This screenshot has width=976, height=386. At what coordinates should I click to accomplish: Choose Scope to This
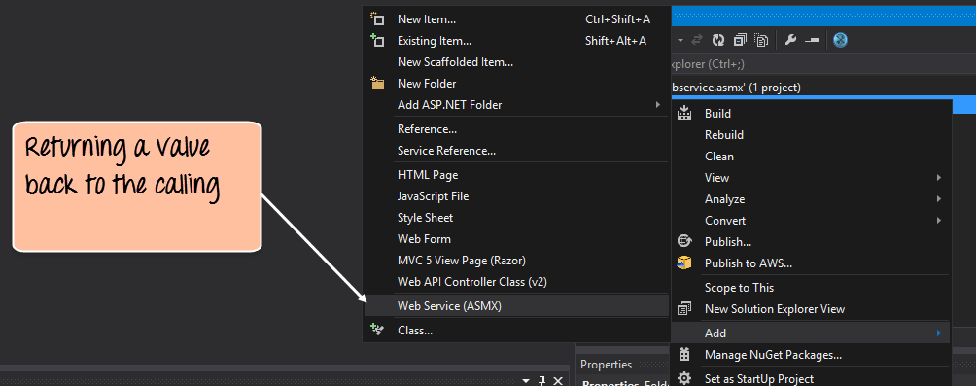[811, 287]
